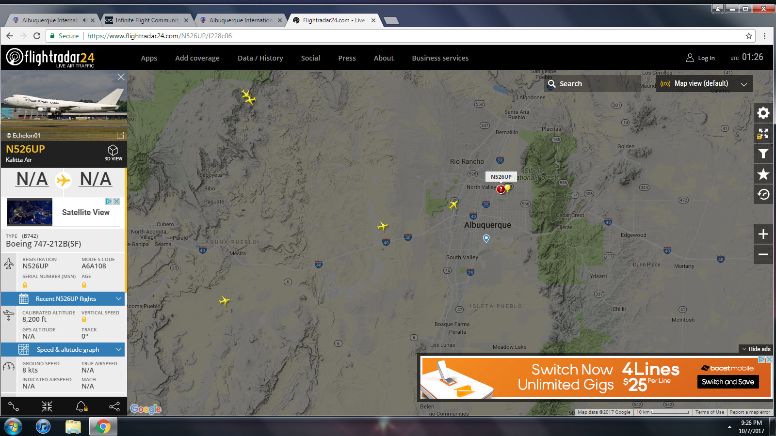The height and width of the screenshot is (436, 776).
Task: Open bookmarks star on map sidebar
Action: point(763,174)
